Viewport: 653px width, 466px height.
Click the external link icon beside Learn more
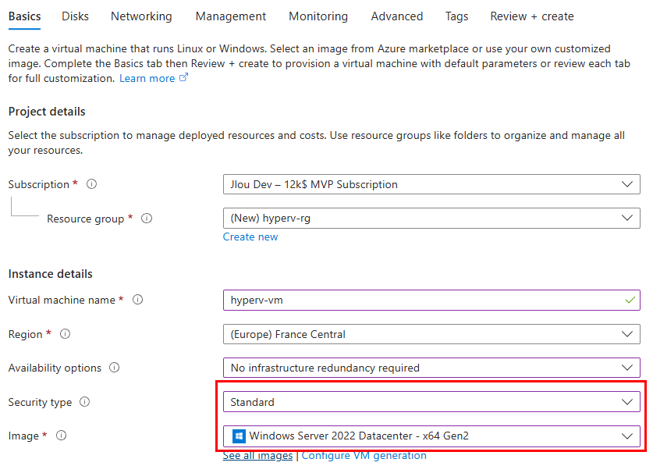pos(183,77)
